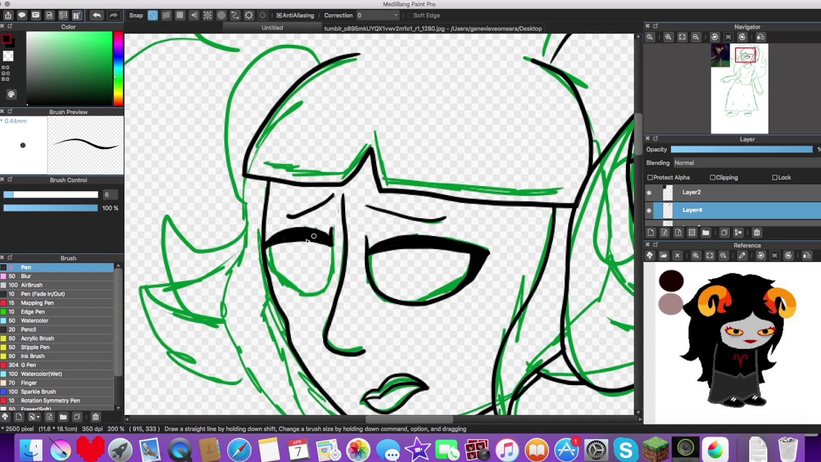The width and height of the screenshot is (821, 462).
Task: Select the Watercolor brush
Action: coord(57,321)
